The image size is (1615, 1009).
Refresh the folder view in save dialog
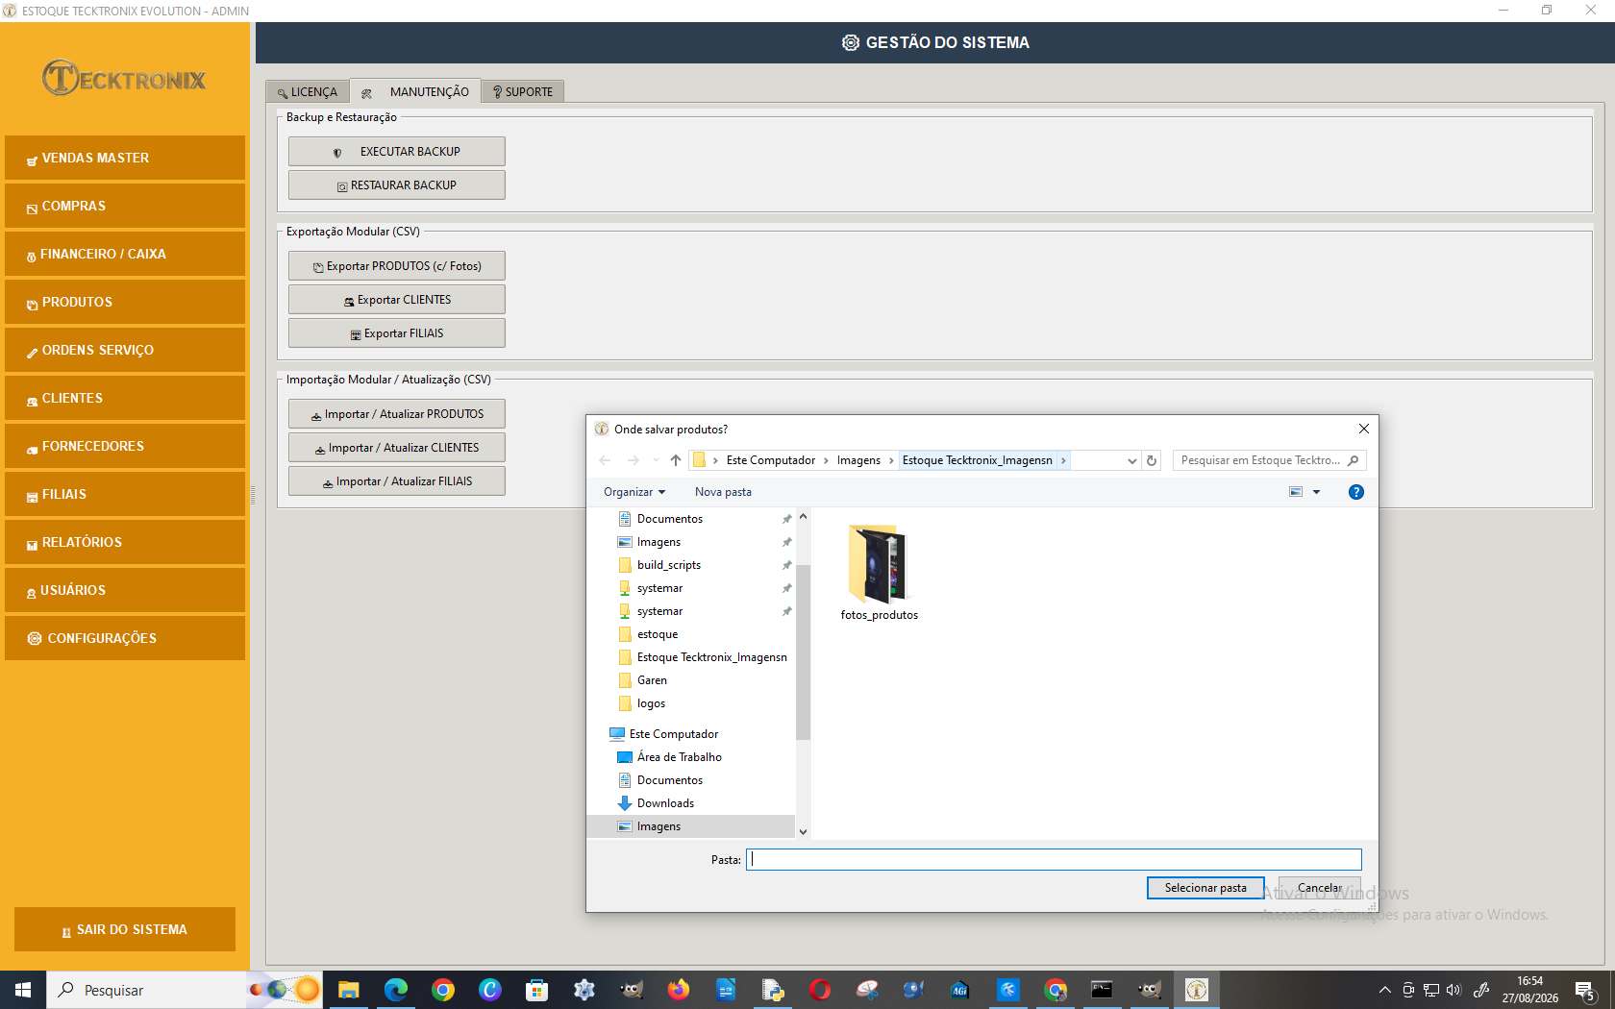[x=1152, y=460]
